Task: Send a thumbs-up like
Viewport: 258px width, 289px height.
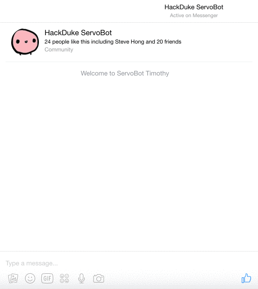Action: click(246, 278)
